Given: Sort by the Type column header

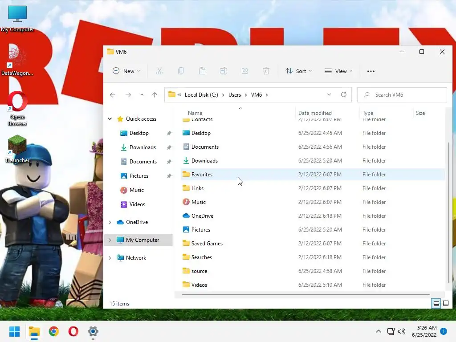Looking at the screenshot, I should [367, 113].
